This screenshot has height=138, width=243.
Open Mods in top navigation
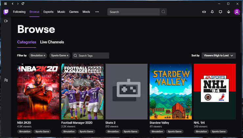(x=86, y=12)
